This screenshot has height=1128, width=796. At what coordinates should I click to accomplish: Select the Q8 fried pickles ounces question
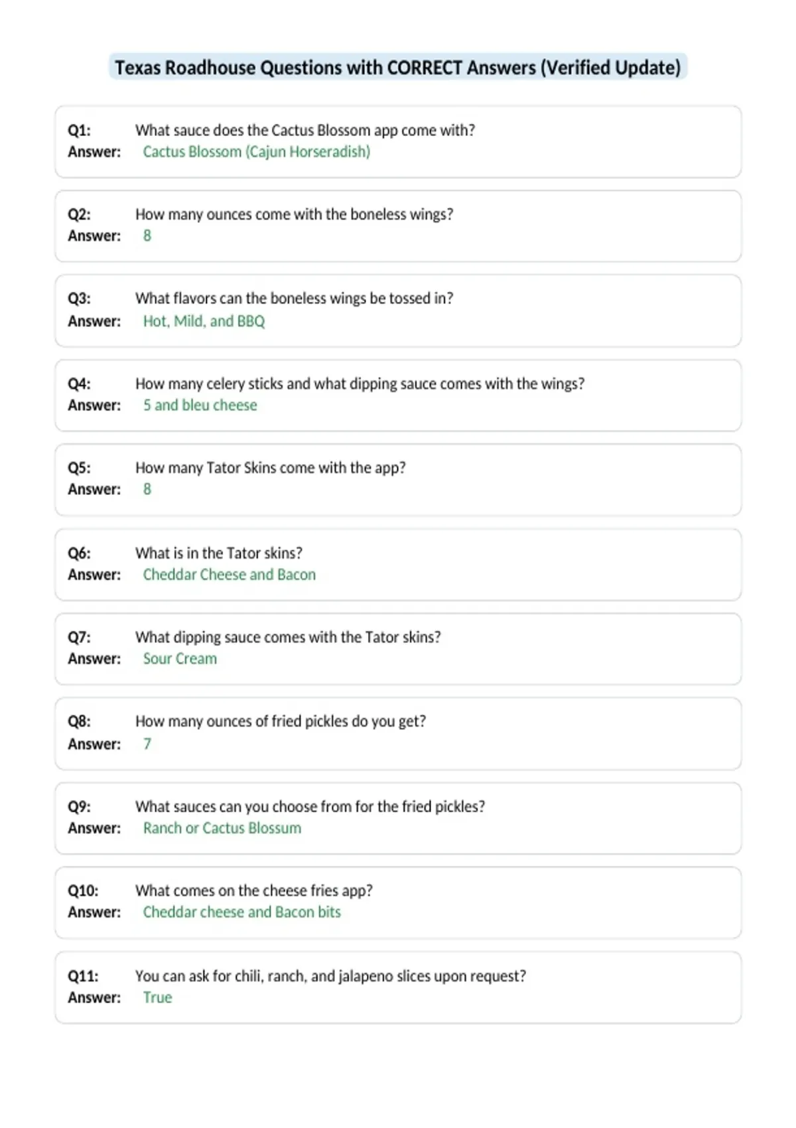pyautogui.click(x=281, y=721)
